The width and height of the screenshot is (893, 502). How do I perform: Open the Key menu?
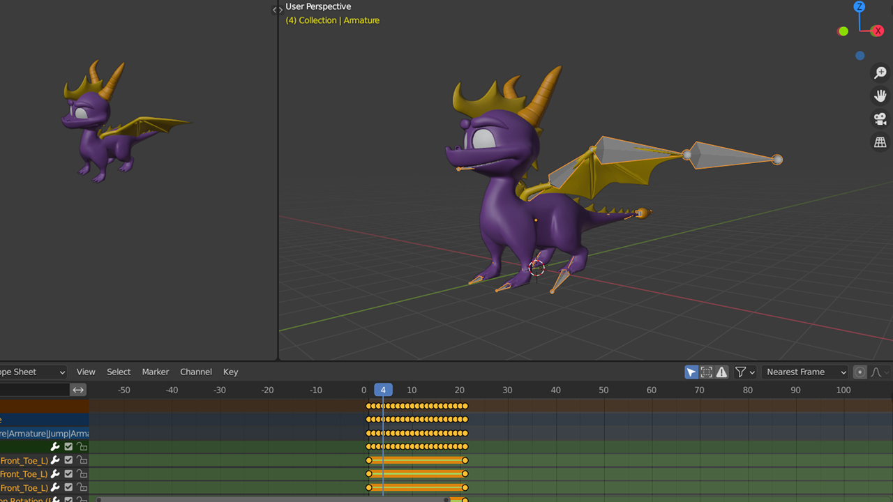(230, 372)
